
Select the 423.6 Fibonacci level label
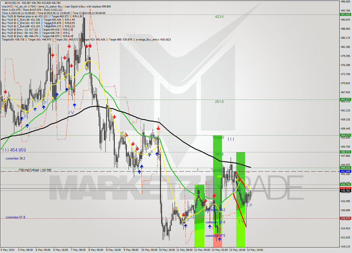coord(219,17)
